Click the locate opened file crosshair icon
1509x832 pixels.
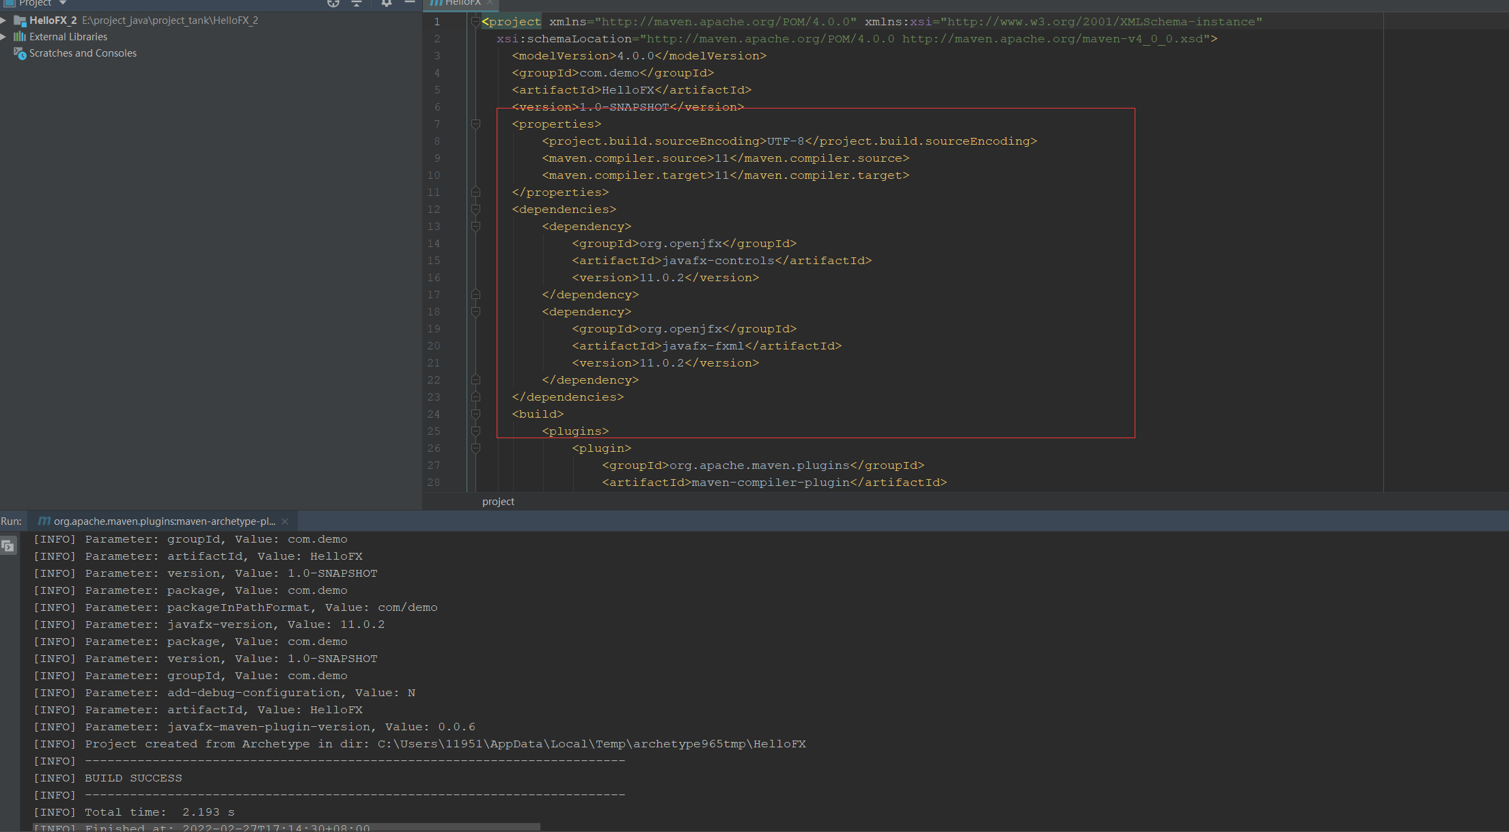coord(333,3)
